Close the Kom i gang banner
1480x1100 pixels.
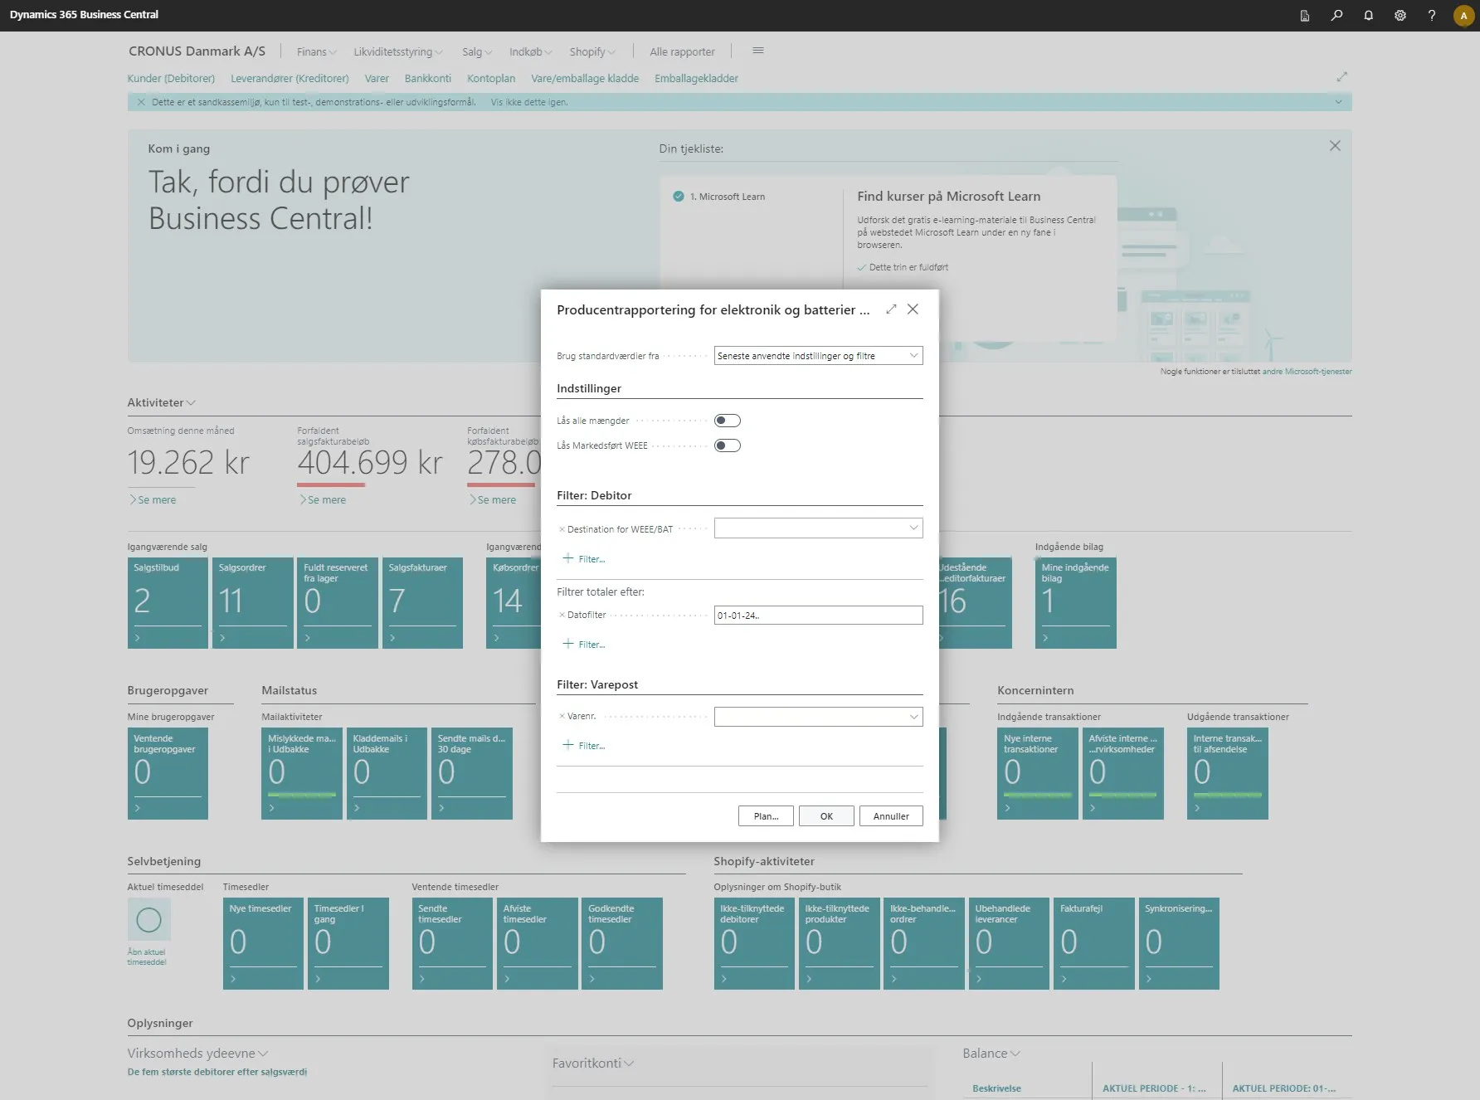pos(1335,146)
